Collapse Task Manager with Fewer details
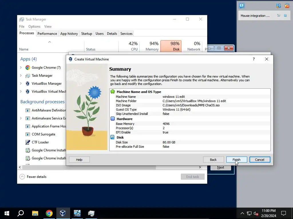This screenshot has width=293, height=219. click(x=33, y=177)
